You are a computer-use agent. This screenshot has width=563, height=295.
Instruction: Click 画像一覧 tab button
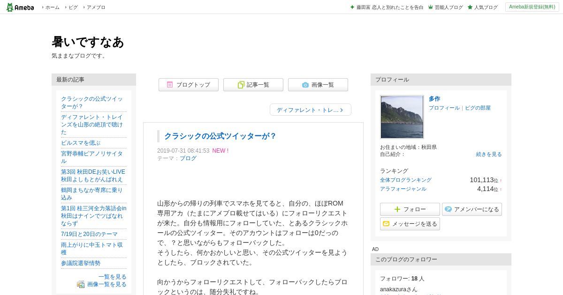coord(318,85)
